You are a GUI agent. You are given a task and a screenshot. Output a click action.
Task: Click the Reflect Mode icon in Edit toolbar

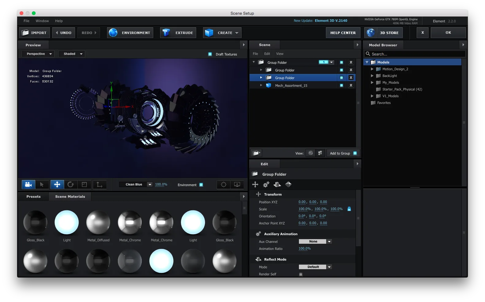pos(277,184)
